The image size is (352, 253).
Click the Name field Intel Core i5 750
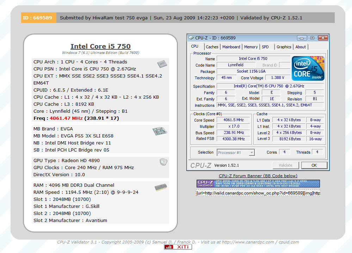click(254, 58)
